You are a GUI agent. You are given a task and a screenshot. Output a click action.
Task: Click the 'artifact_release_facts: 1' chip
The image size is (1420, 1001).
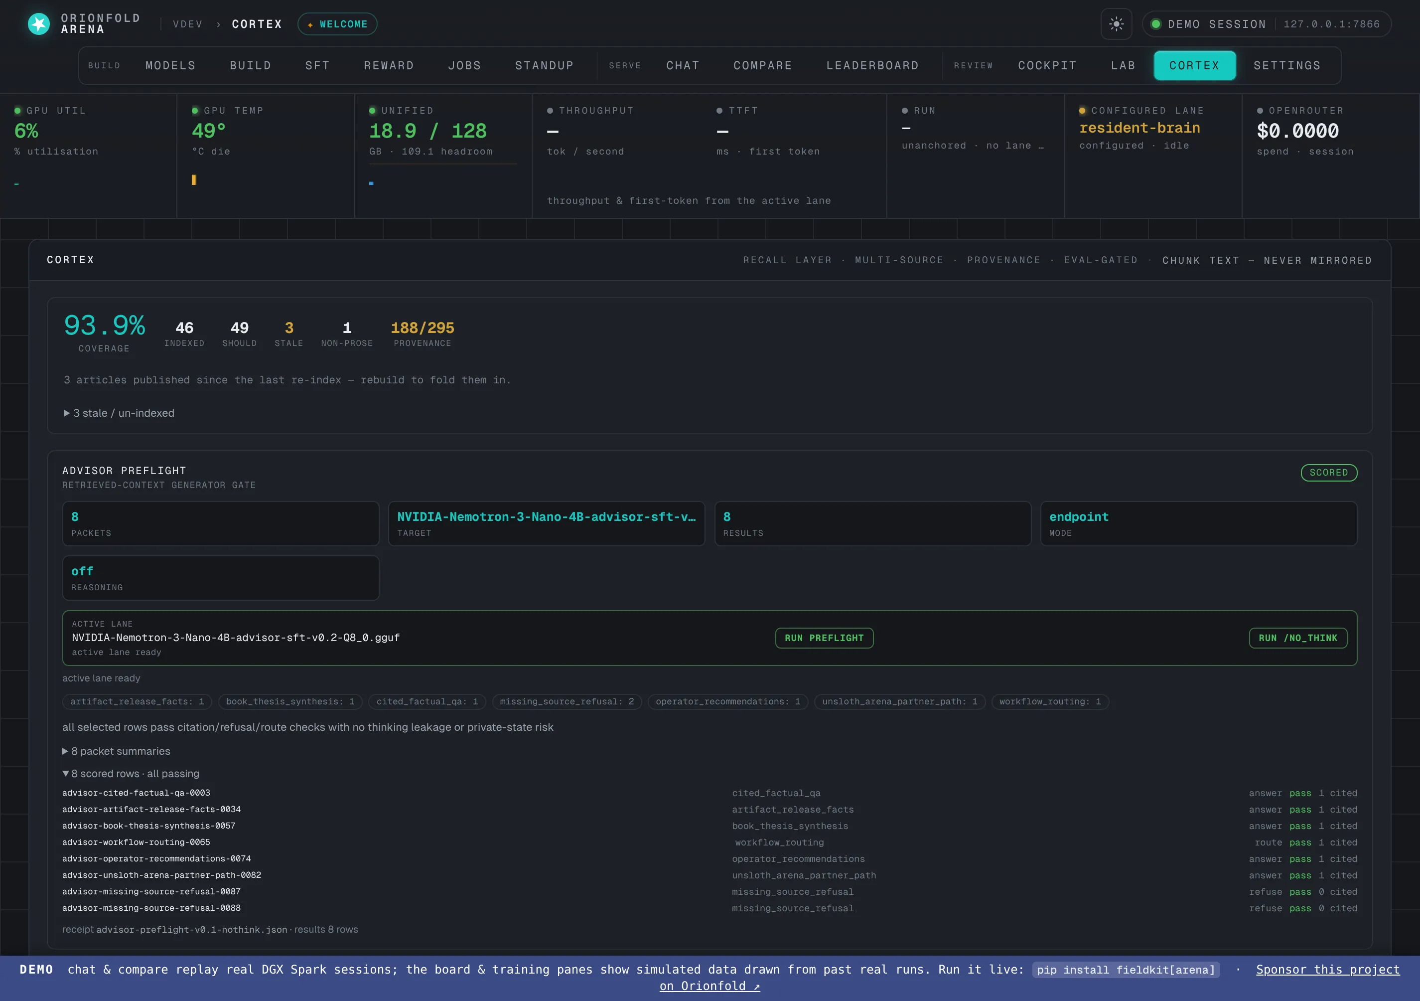[138, 701]
